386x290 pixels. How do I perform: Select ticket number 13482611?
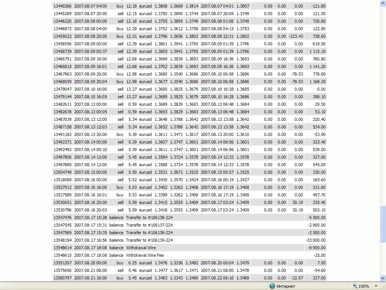(x=63, y=104)
